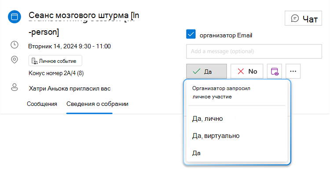The height and width of the screenshot is (170, 330).
Task: Uncheck the организатор Email checkbox
Action: click(x=191, y=34)
